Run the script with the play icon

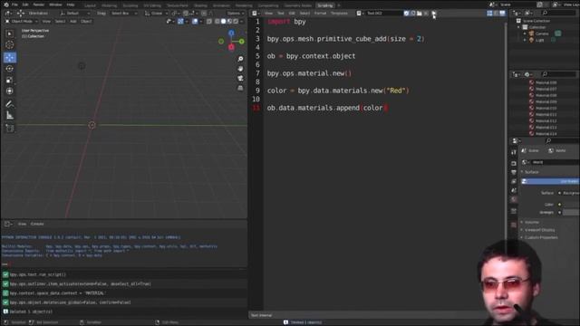[433, 14]
